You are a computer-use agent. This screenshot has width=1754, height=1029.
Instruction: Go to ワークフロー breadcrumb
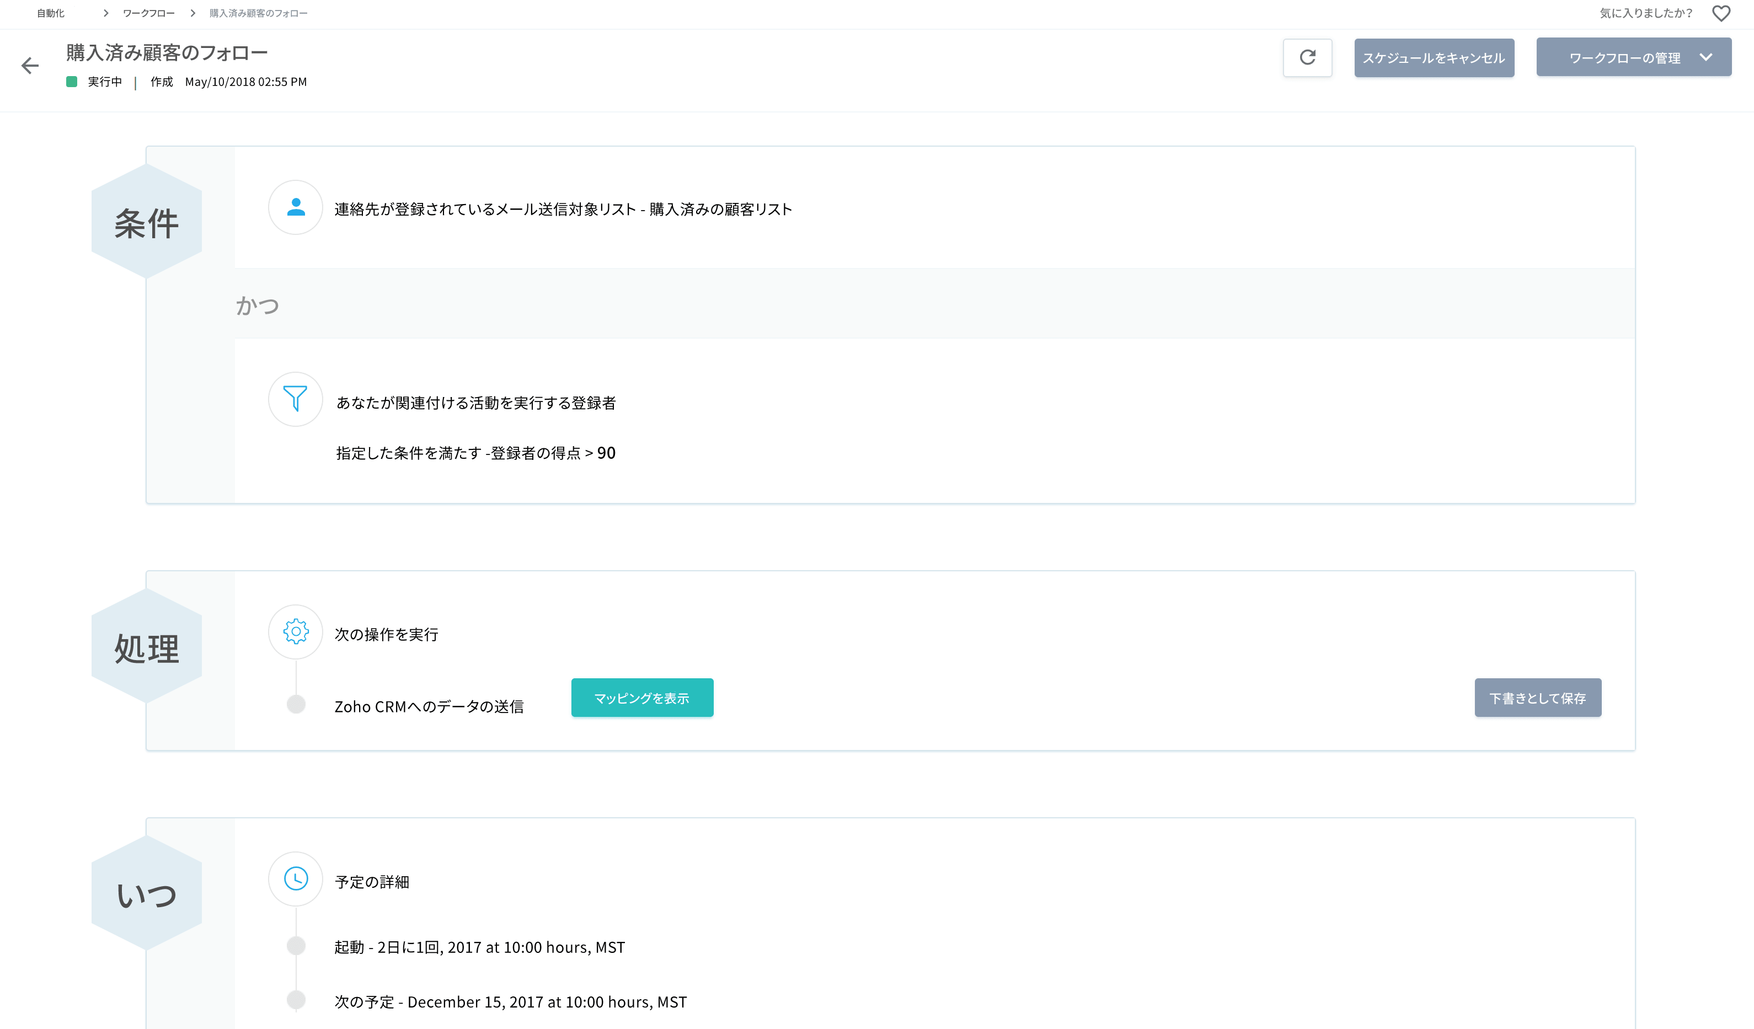149,13
